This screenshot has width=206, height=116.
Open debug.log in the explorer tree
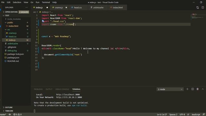(x=16, y=51)
